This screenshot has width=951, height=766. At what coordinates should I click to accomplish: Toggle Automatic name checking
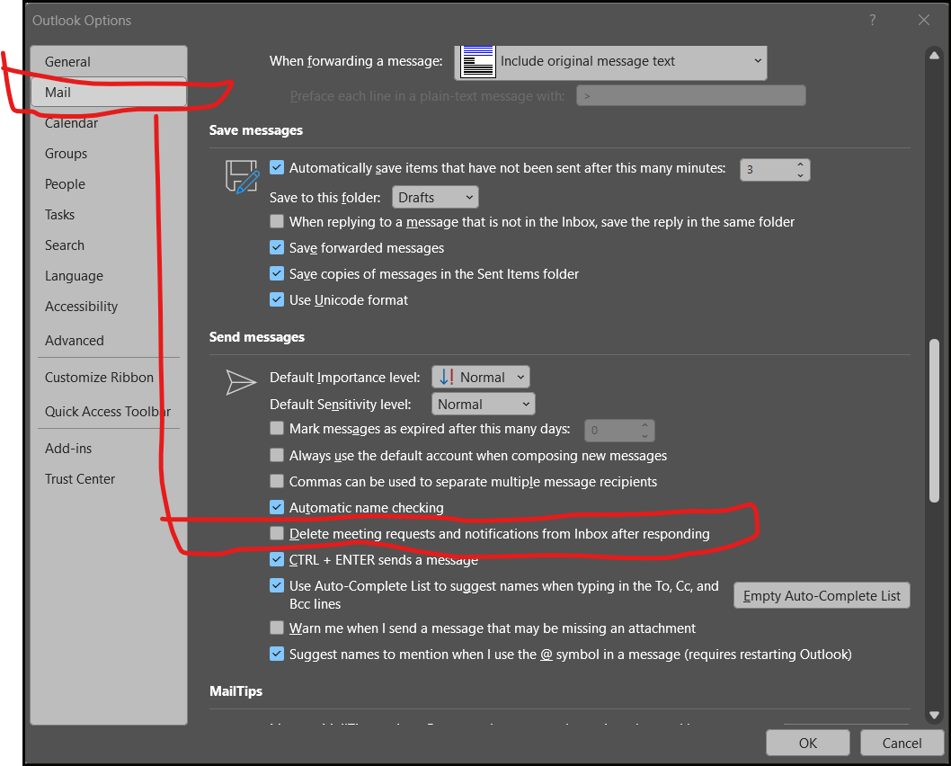pos(277,507)
